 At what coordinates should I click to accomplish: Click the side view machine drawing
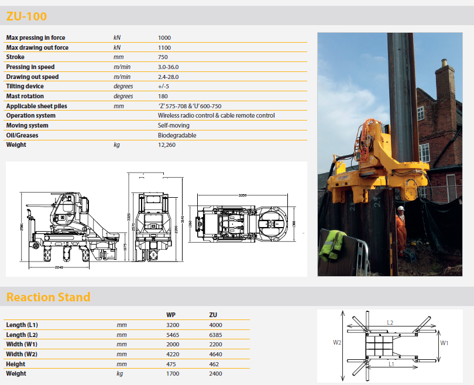tap(73, 230)
